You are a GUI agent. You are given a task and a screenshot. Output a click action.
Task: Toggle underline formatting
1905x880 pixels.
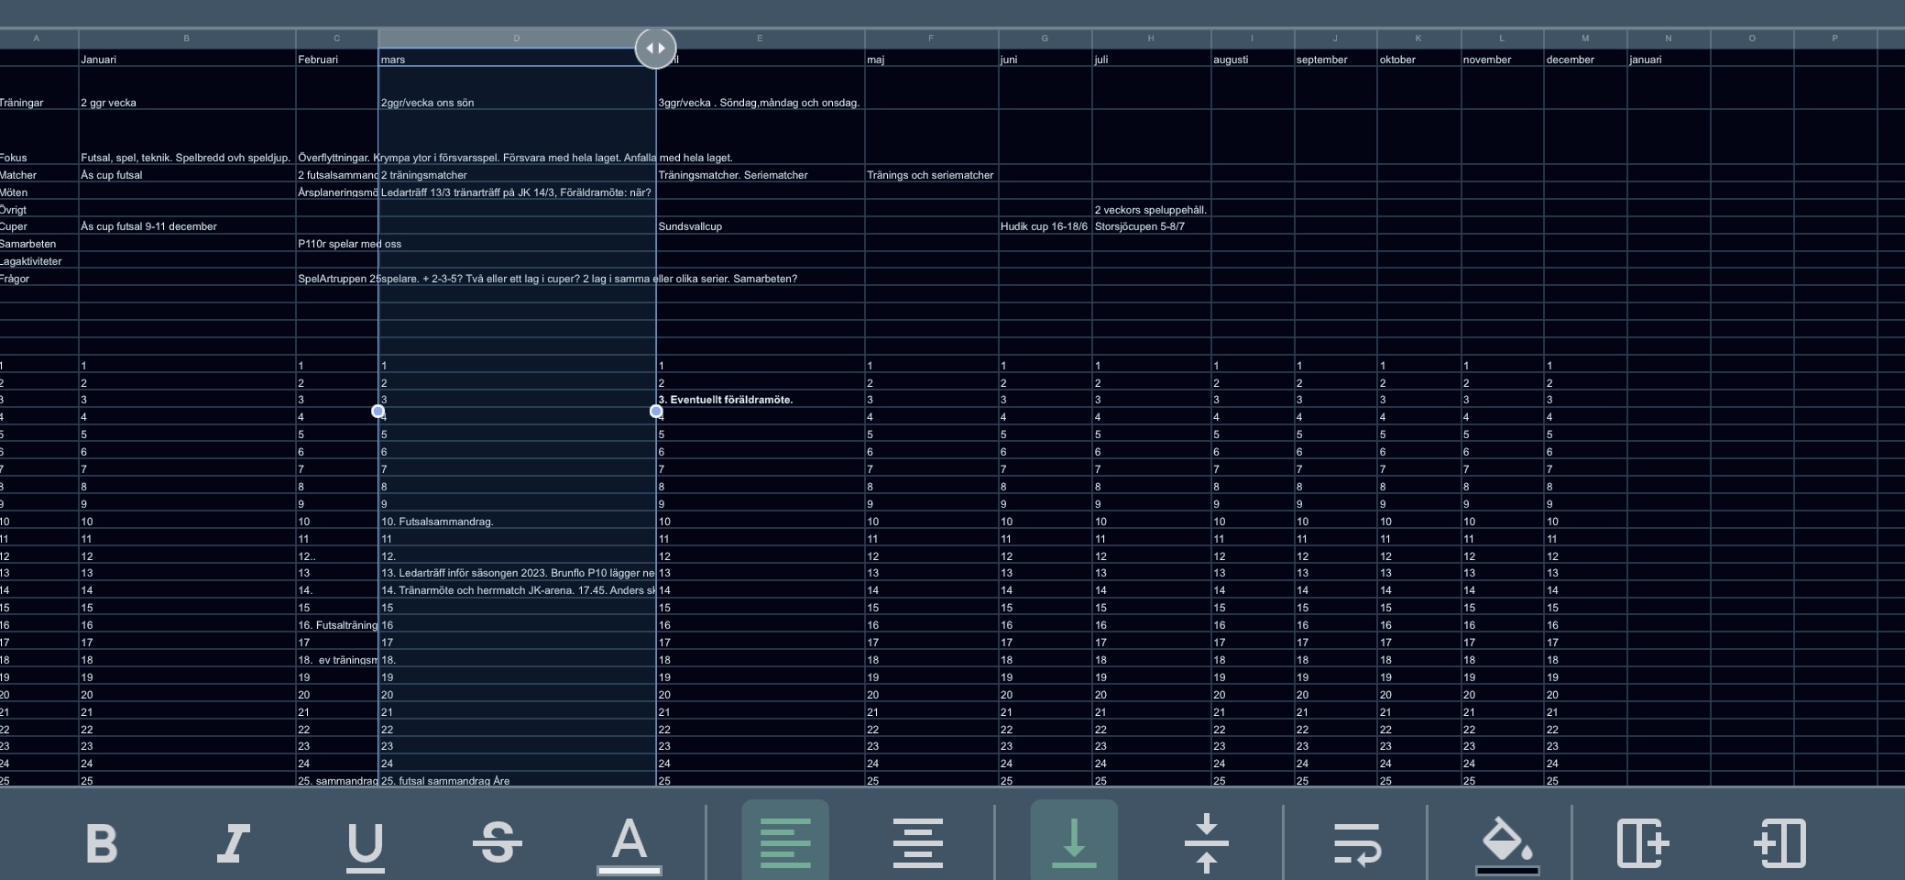point(365,842)
